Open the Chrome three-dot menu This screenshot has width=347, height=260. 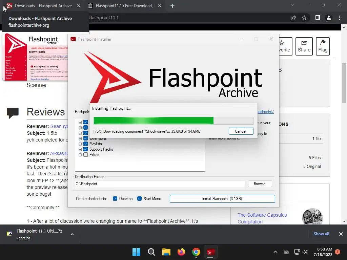(340, 18)
